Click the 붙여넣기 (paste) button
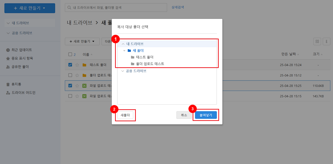333x164 pixels. coord(206,115)
